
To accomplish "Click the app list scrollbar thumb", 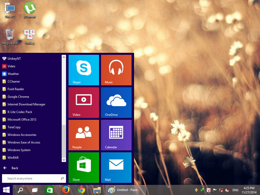I will coord(64,141).
